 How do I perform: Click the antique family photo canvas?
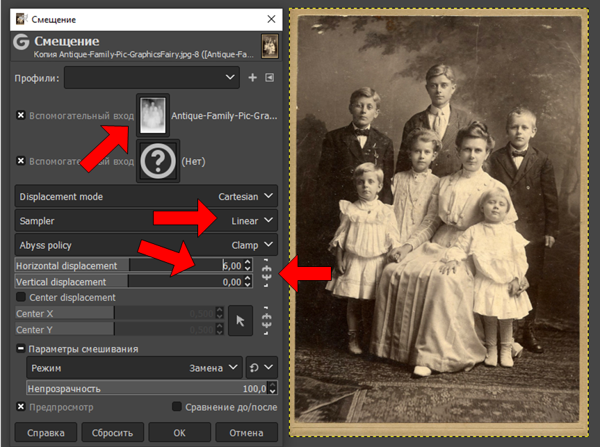pyautogui.click(x=439, y=222)
